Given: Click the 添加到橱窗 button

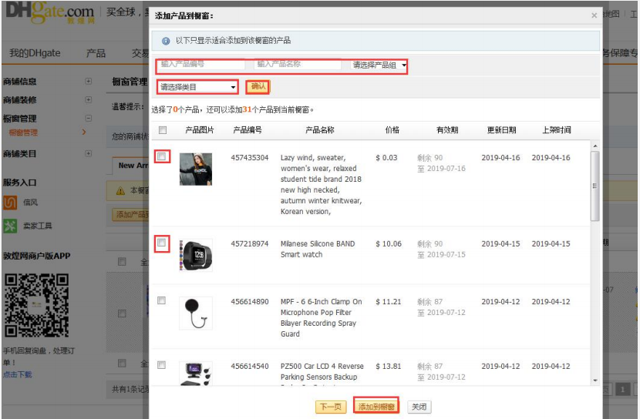Looking at the screenshot, I should pyautogui.click(x=376, y=407).
